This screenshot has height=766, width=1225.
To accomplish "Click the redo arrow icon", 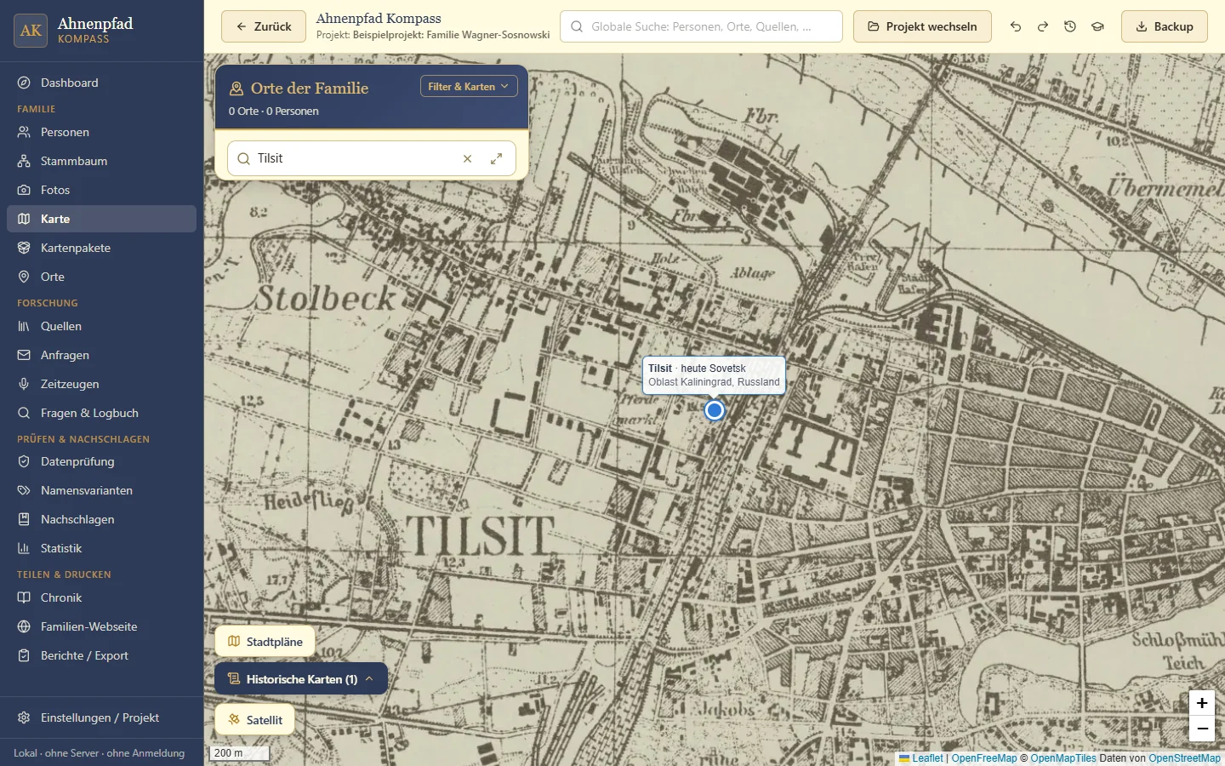I will tap(1043, 26).
